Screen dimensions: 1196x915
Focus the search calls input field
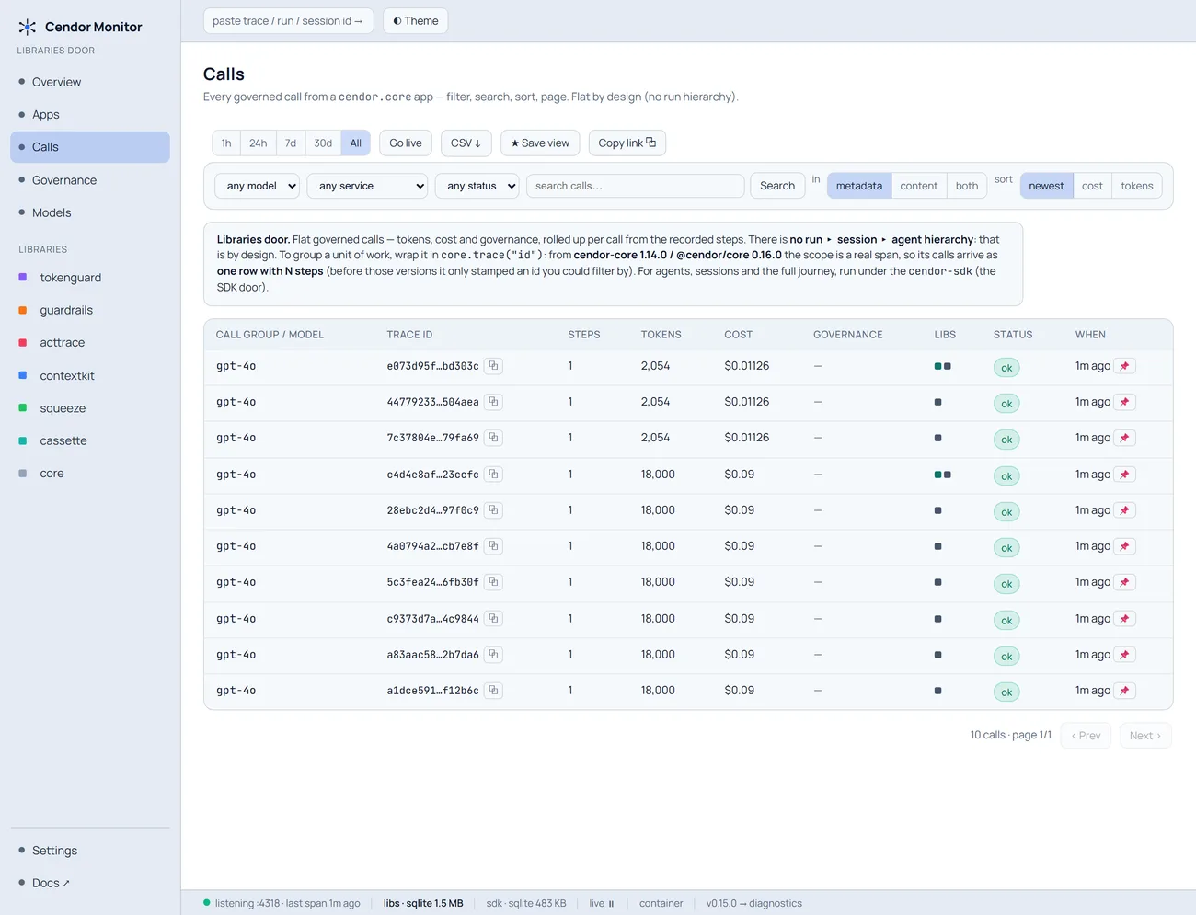pos(635,186)
